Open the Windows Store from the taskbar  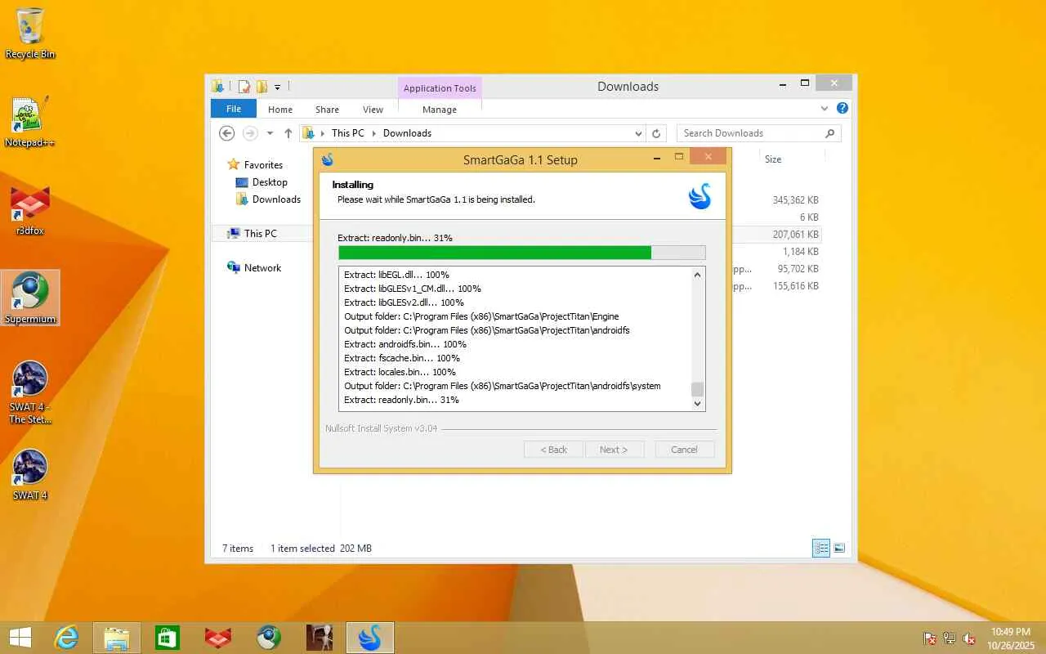[168, 638]
